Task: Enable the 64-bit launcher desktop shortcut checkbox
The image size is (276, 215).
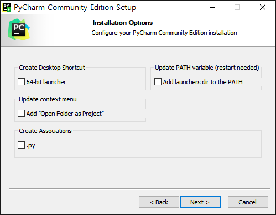Action: pyautogui.click(x=21, y=82)
